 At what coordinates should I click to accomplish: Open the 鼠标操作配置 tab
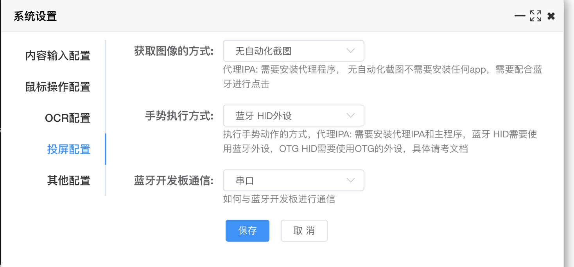coord(58,87)
